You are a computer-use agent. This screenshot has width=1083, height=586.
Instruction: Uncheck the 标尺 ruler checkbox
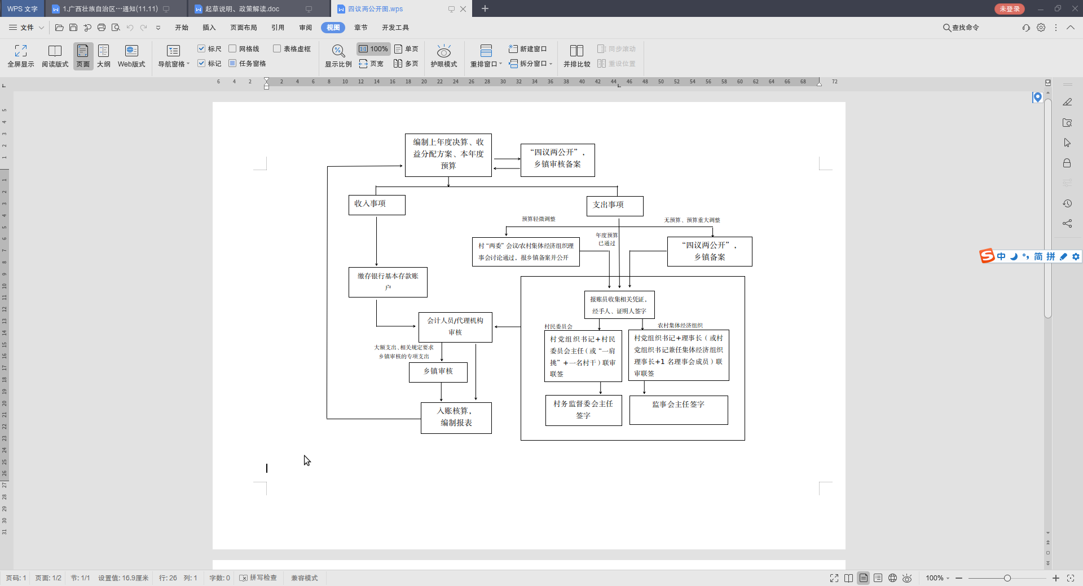point(201,49)
